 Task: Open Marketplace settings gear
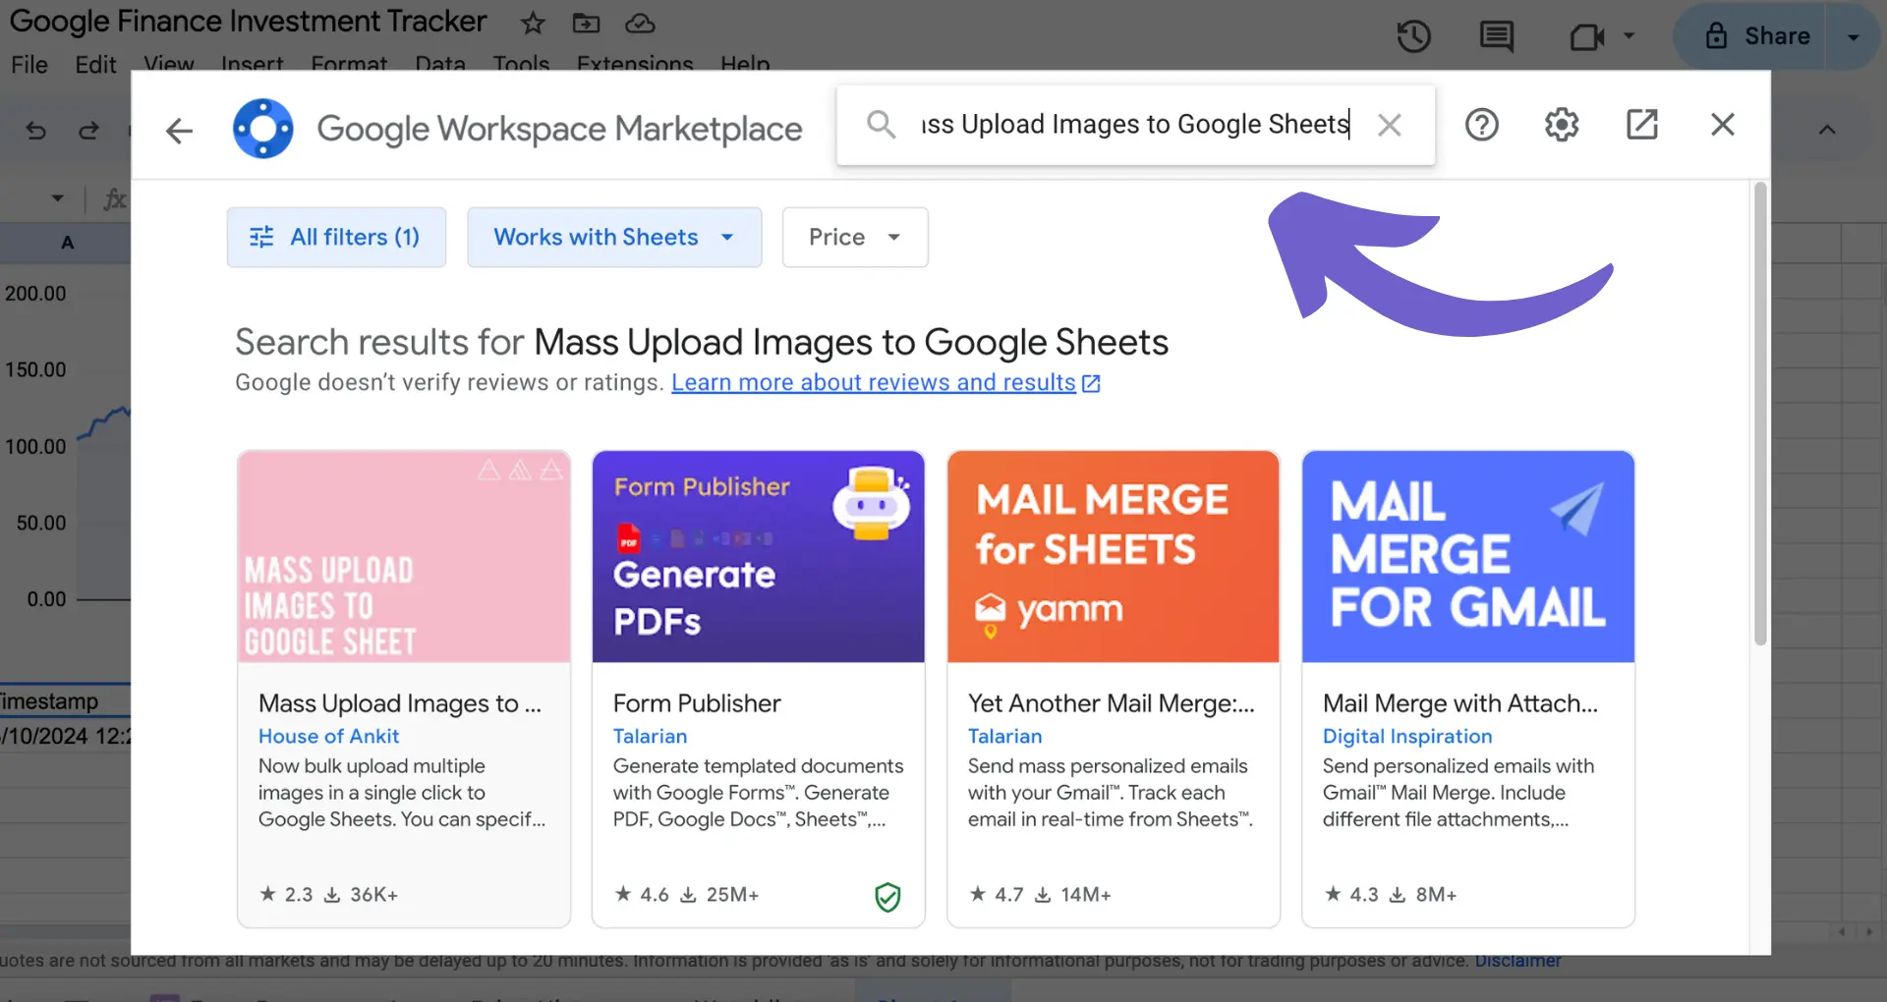(1561, 125)
